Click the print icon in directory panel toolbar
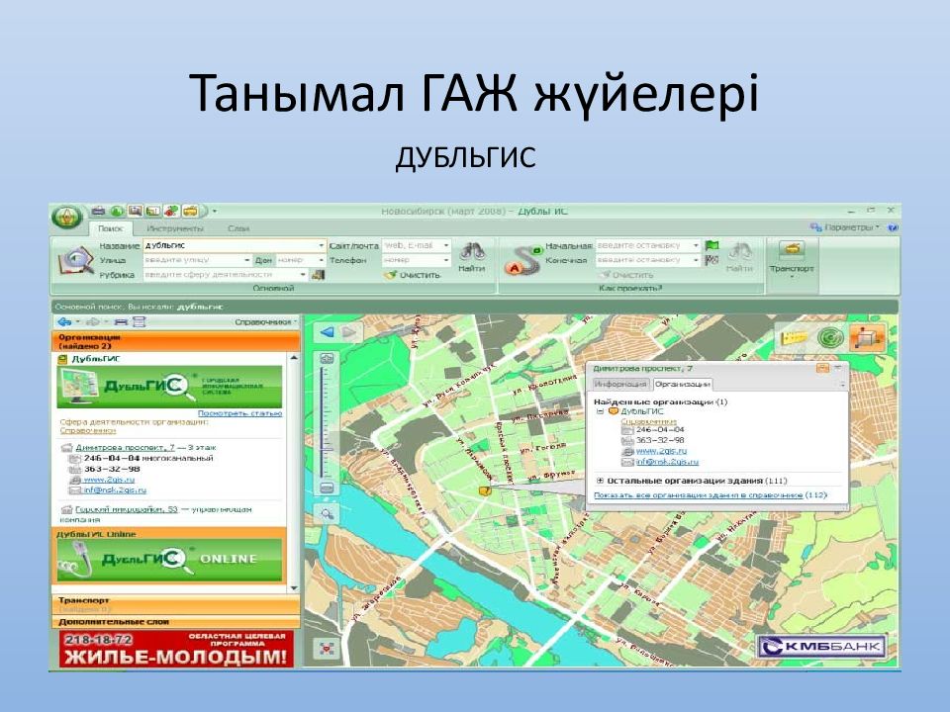Image resolution: width=950 pixels, height=712 pixels. [x=121, y=322]
